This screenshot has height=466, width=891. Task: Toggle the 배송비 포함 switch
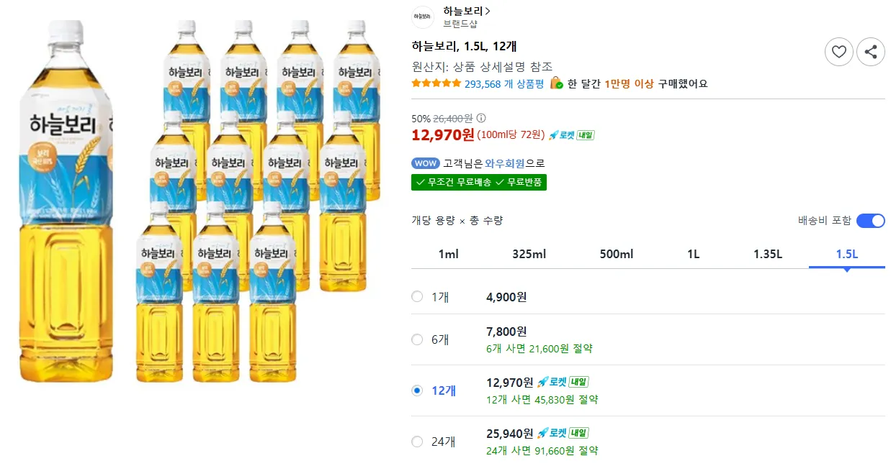[x=870, y=221]
